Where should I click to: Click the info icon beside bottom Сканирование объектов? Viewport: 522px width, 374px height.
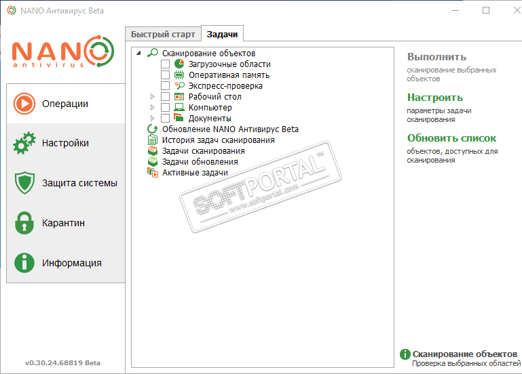coord(405,354)
